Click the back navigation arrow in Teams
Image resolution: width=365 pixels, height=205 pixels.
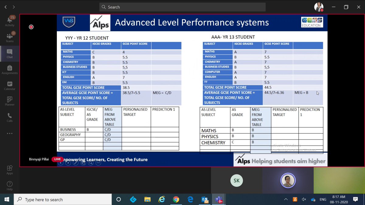(x=5, y=7)
